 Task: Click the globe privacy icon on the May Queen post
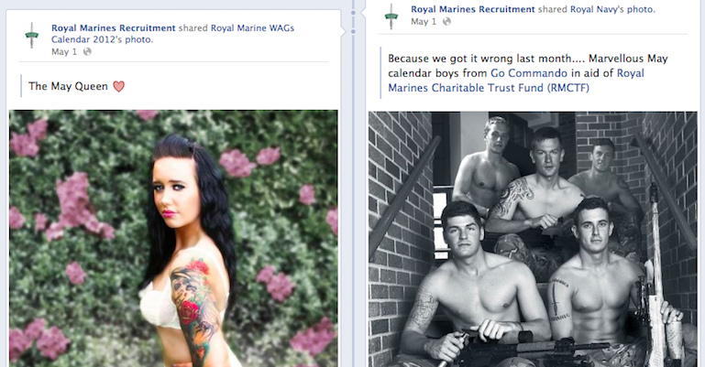click(87, 51)
